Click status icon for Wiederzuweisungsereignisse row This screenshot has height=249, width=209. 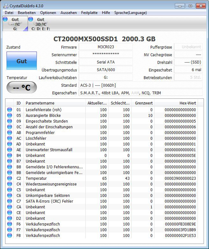[x=10, y=184]
